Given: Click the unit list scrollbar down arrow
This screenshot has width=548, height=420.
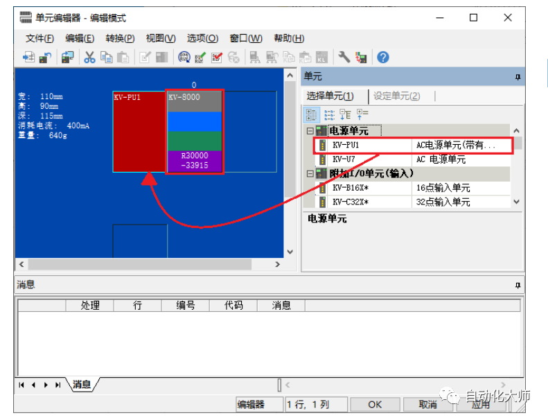Looking at the screenshot, I should pyautogui.click(x=517, y=202).
